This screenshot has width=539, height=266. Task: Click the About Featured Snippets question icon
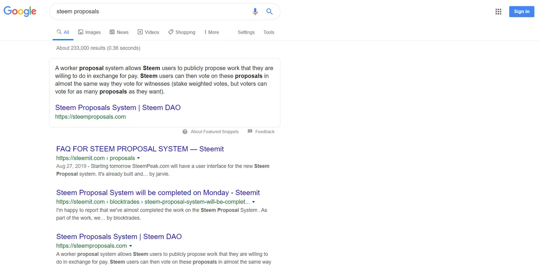click(x=185, y=132)
